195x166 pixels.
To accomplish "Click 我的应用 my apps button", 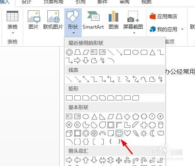I will [x=163, y=29].
